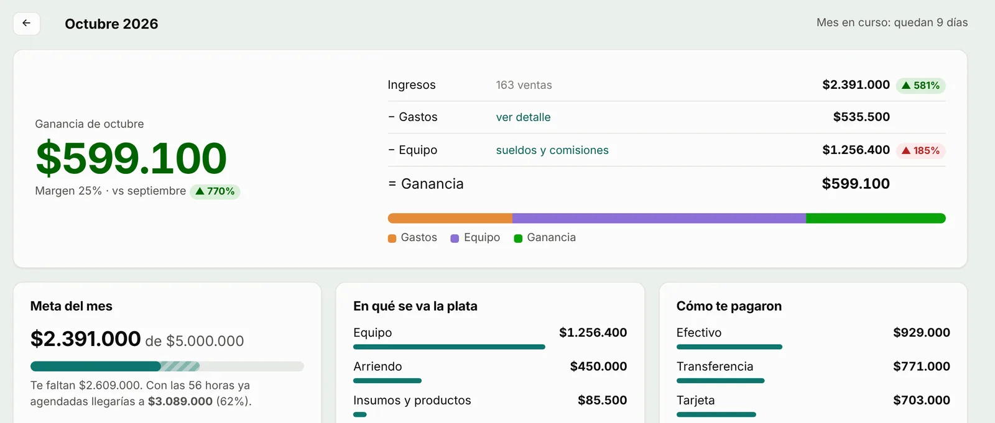Click 'Margen 25% · vs septiembre' text
The width and height of the screenshot is (995, 423).
point(110,191)
